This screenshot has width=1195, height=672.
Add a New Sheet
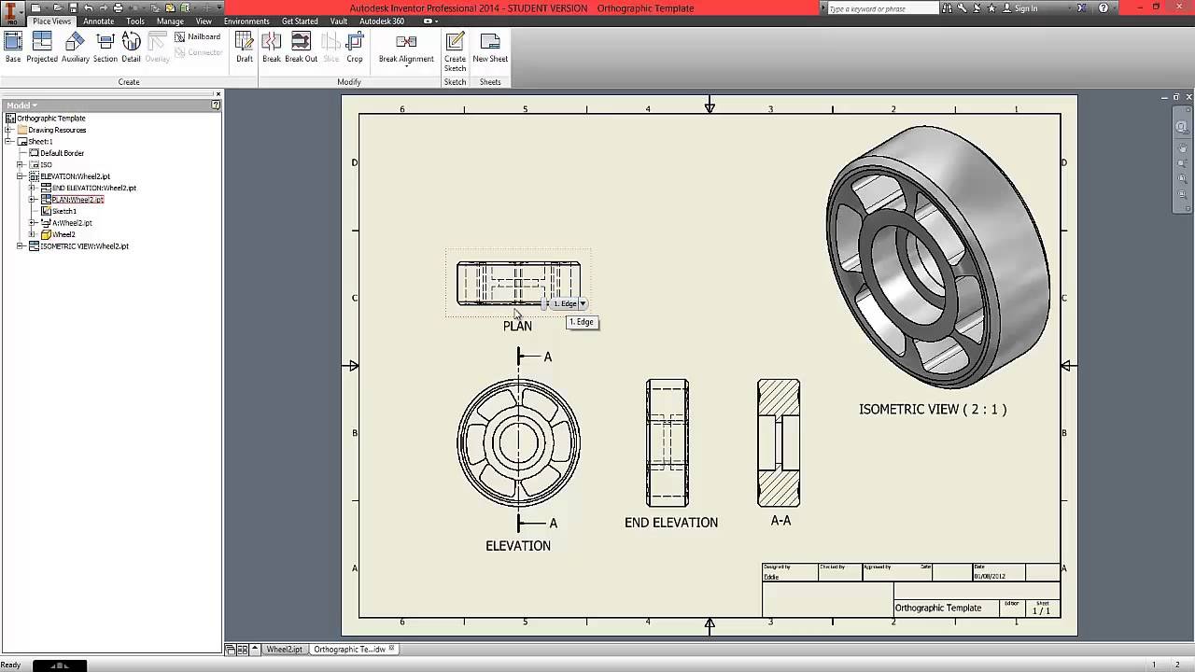[x=490, y=46]
